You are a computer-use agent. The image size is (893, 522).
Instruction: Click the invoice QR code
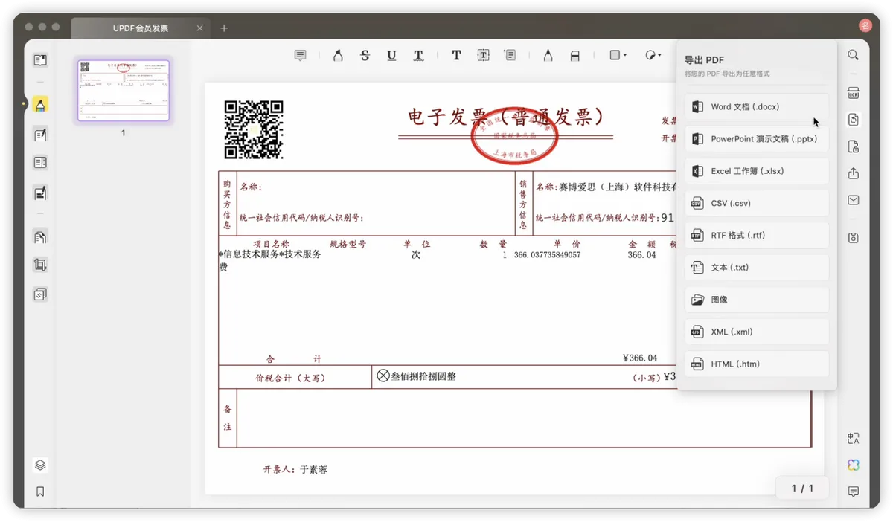pos(254,130)
